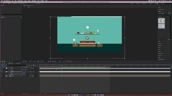Switch to the Small Screen workspace
The height and width of the screenshot is (96, 172).
point(144,3)
